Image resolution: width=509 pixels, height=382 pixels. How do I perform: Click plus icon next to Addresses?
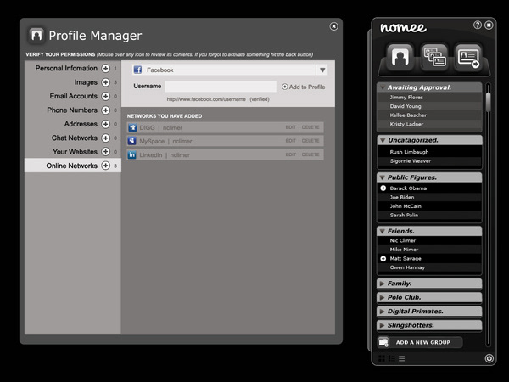[x=105, y=124]
